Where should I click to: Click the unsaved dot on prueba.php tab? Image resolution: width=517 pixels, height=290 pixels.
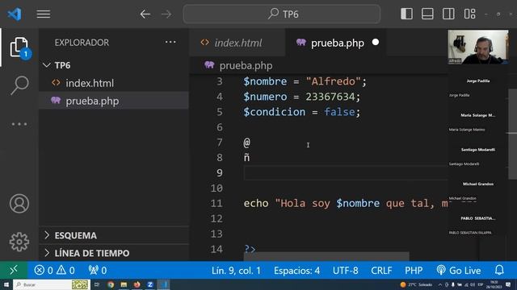375,42
